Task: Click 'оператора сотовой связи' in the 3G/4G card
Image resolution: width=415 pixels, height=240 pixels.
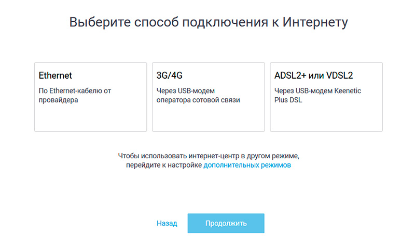Action: [198, 100]
